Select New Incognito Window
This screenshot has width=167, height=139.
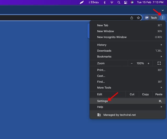112,37
